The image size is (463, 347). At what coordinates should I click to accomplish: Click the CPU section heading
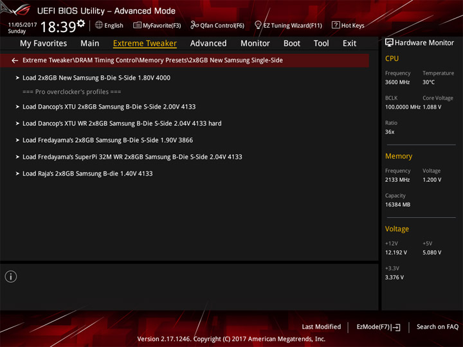392,58
